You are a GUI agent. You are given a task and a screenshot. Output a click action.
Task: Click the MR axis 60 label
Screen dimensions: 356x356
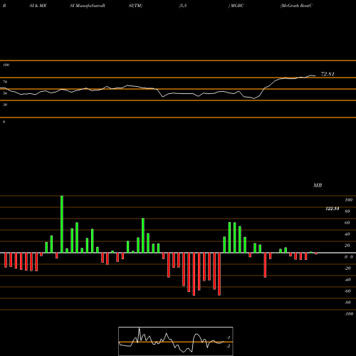point(347,223)
